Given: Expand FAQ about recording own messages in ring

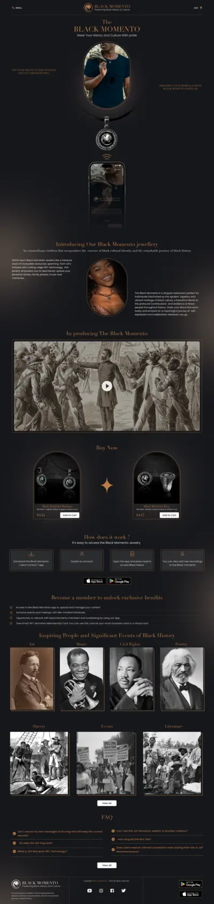Looking at the screenshot, I should click(58, 833).
